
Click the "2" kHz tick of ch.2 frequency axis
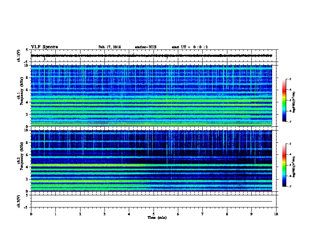(27, 179)
